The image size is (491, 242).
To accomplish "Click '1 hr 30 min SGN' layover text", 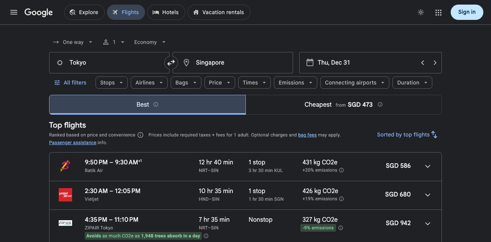I will pyautogui.click(x=266, y=199).
